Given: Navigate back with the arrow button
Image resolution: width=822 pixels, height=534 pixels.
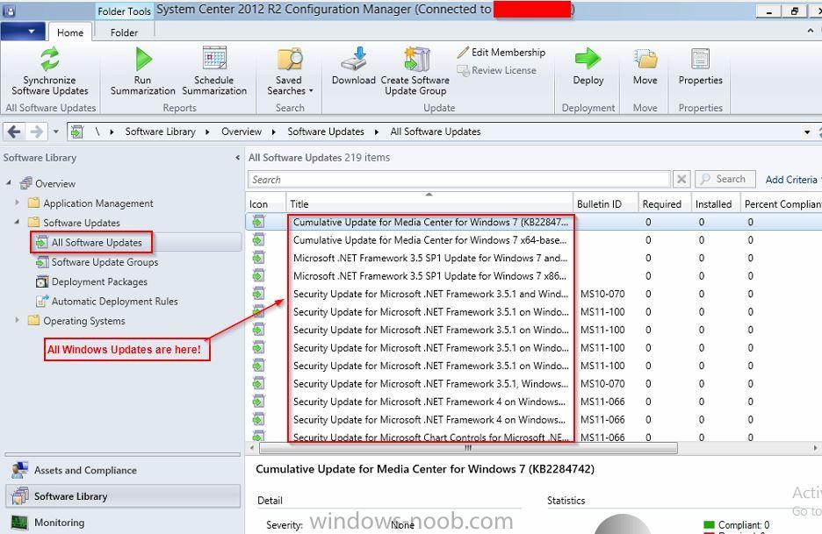Looking at the screenshot, I should tap(14, 132).
